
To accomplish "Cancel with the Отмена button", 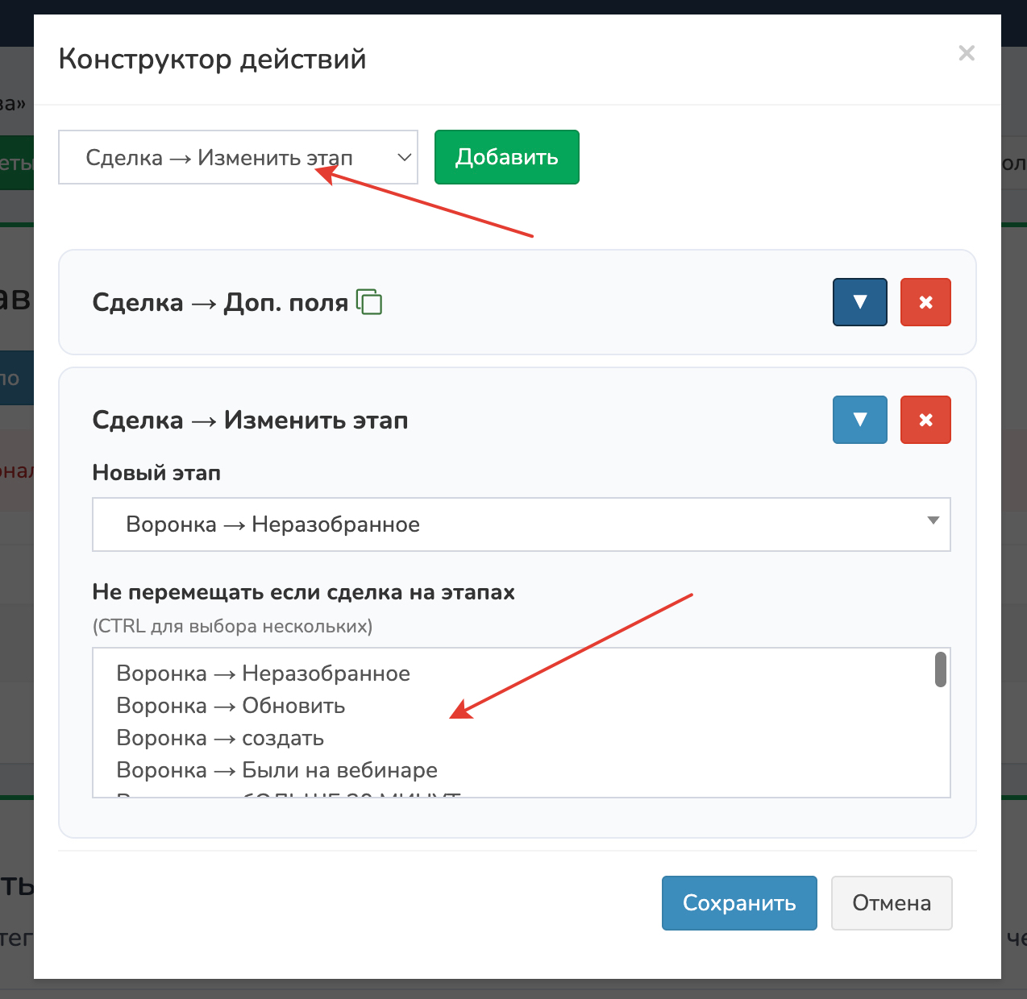I will 892,903.
